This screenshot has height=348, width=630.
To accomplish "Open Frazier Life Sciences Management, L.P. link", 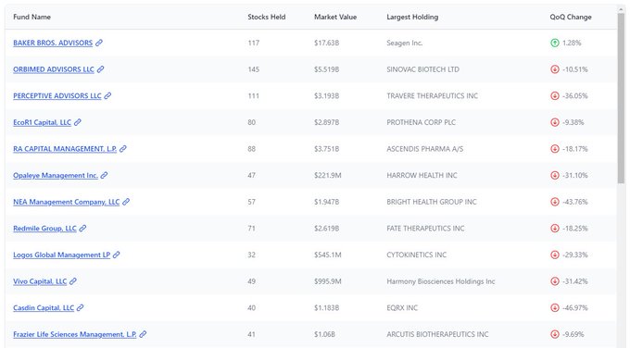I will pyautogui.click(x=75, y=334).
